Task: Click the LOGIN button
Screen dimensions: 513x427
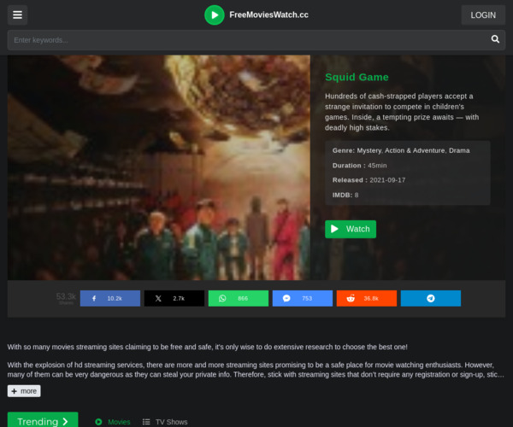Action: (483, 15)
